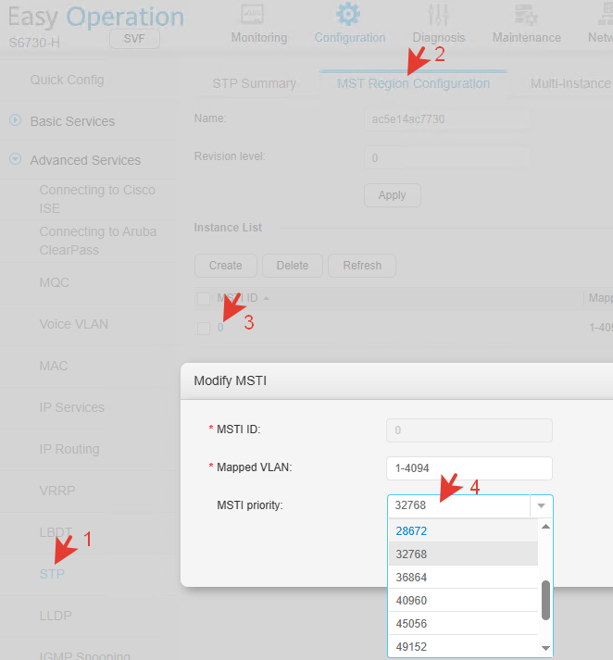Open IP Routing in sidebar
Image resolution: width=613 pixels, height=660 pixels.
(69, 449)
